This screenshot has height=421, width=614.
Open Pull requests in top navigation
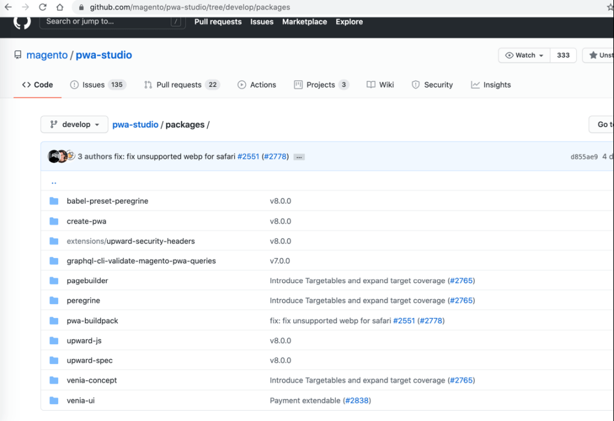coord(218,22)
